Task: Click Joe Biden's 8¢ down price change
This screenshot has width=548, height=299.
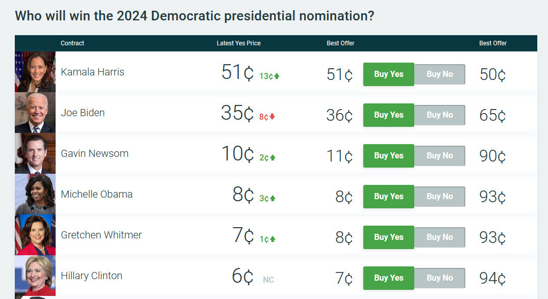Action: [x=267, y=117]
